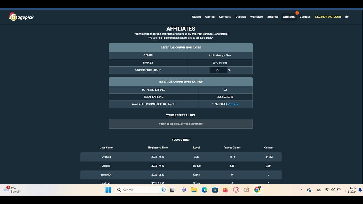Click the 13.28674097 DOGE balance

click(x=328, y=17)
